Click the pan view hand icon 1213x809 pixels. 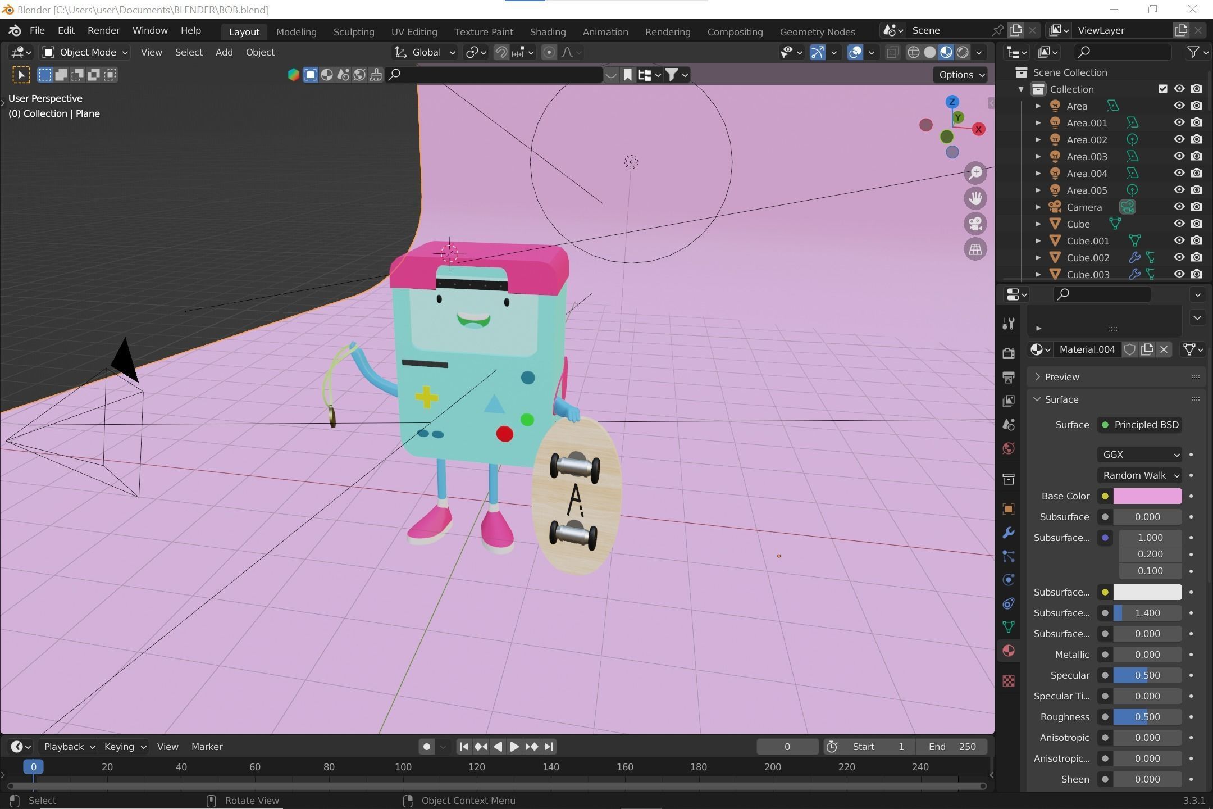coord(975,198)
